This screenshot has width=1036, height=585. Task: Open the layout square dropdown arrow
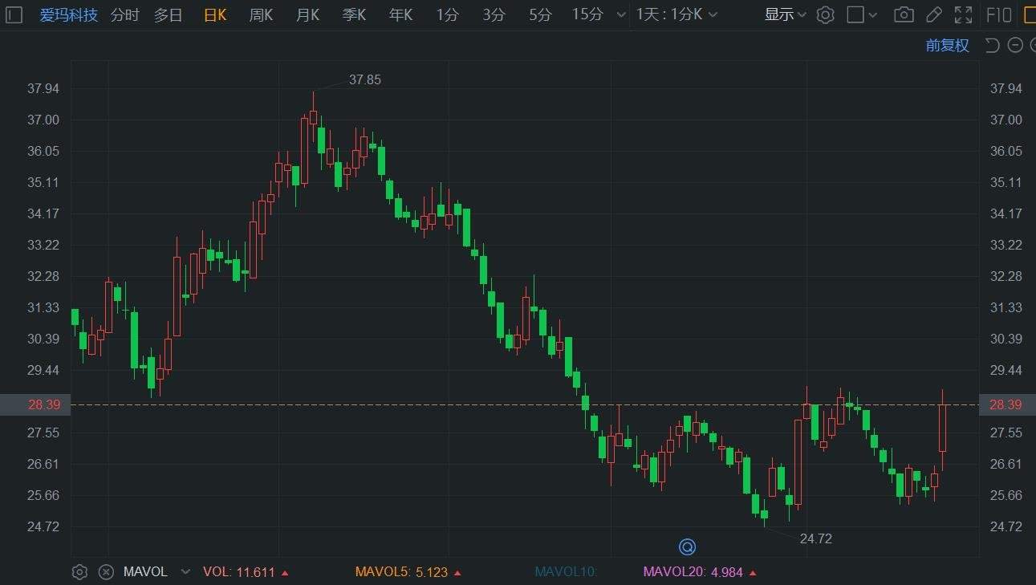(x=873, y=14)
